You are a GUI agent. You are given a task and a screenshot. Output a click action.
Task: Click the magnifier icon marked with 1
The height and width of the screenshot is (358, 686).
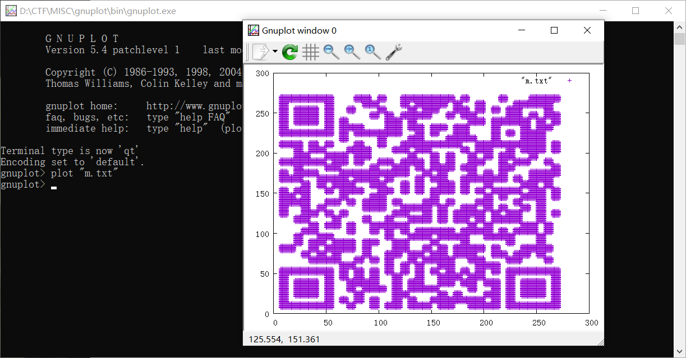coord(372,52)
